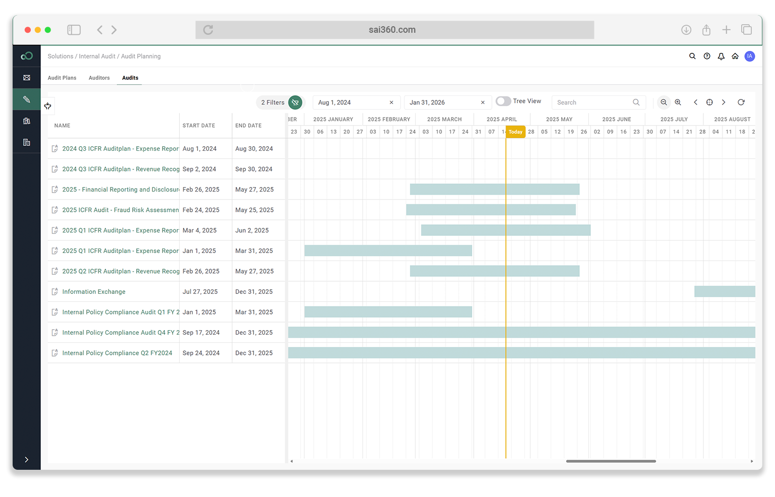Open Information Exchange audit link
The height and width of the screenshot is (497, 775).
click(x=94, y=292)
